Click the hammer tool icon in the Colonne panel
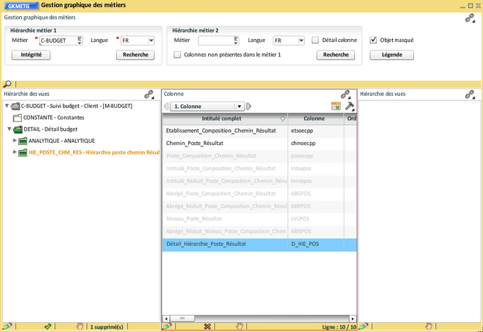 (x=349, y=106)
